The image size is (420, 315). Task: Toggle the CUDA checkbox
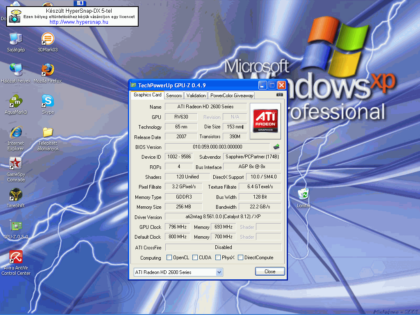(x=195, y=258)
